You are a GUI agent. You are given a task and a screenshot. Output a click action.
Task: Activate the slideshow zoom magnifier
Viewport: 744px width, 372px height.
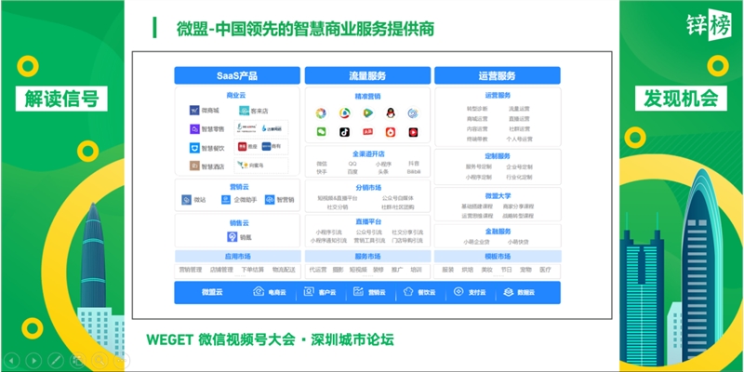(100, 361)
